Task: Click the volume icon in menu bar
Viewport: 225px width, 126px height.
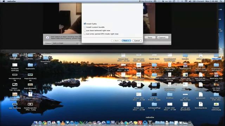Action: click(x=190, y=1)
